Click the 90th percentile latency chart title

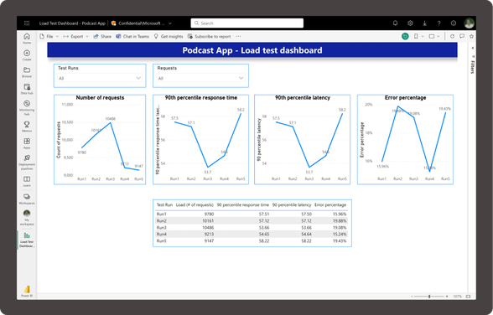[303, 98]
